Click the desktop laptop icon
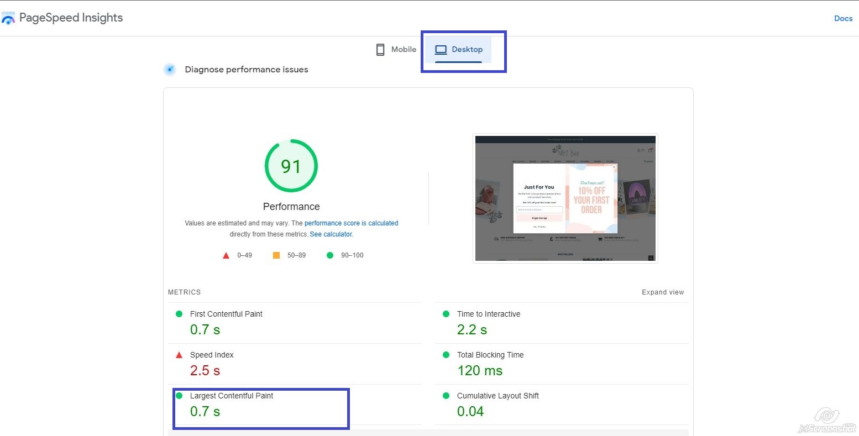Screen dimensions: 859x436 tap(441, 50)
